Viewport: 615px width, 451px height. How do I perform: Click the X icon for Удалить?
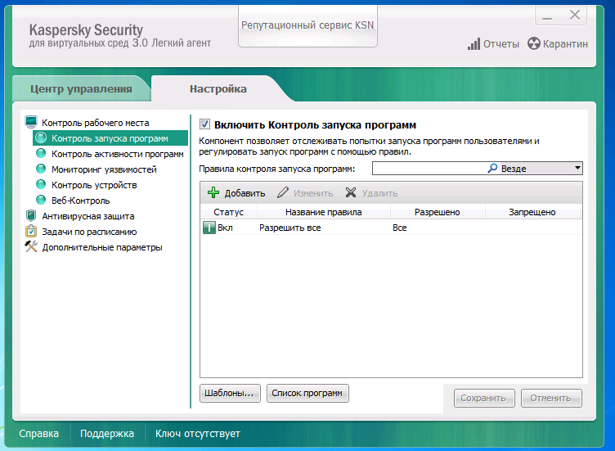tap(351, 192)
